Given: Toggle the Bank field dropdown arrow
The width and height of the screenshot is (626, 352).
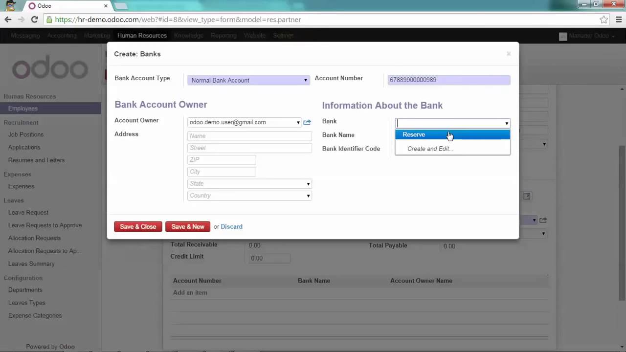Looking at the screenshot, I should (x=506, y=124).
